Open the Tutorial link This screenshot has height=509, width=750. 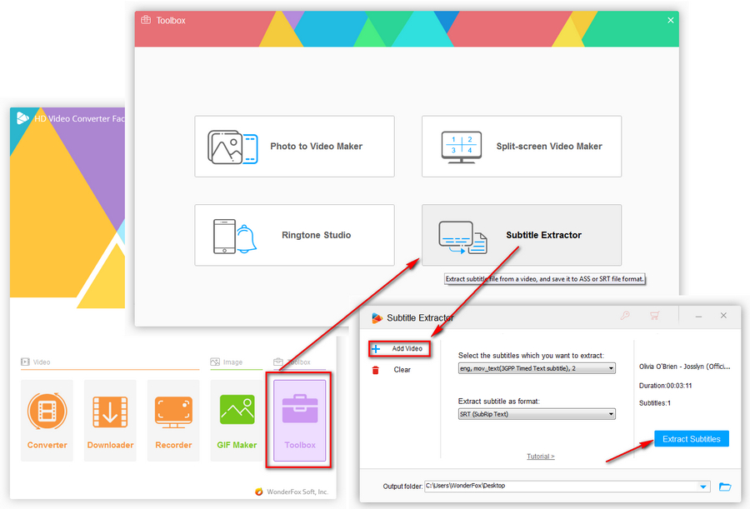(x=541, y=457)
